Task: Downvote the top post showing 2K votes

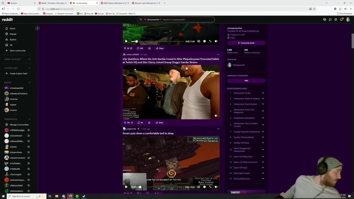Action: point(131,48)
